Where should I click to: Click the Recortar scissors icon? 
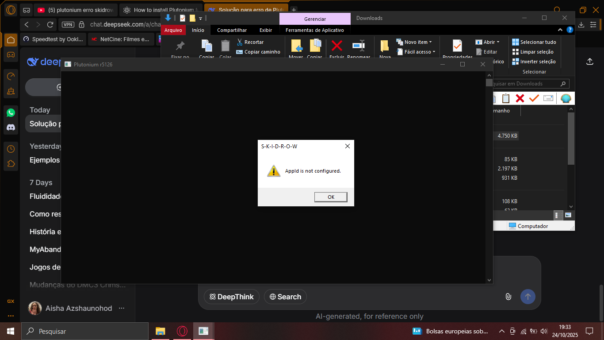click(x=240, y=42)
